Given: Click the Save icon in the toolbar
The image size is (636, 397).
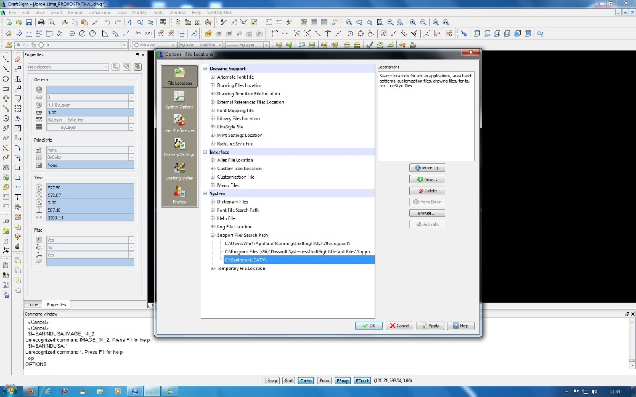Looking at the screenshot, I should (30, 22).
